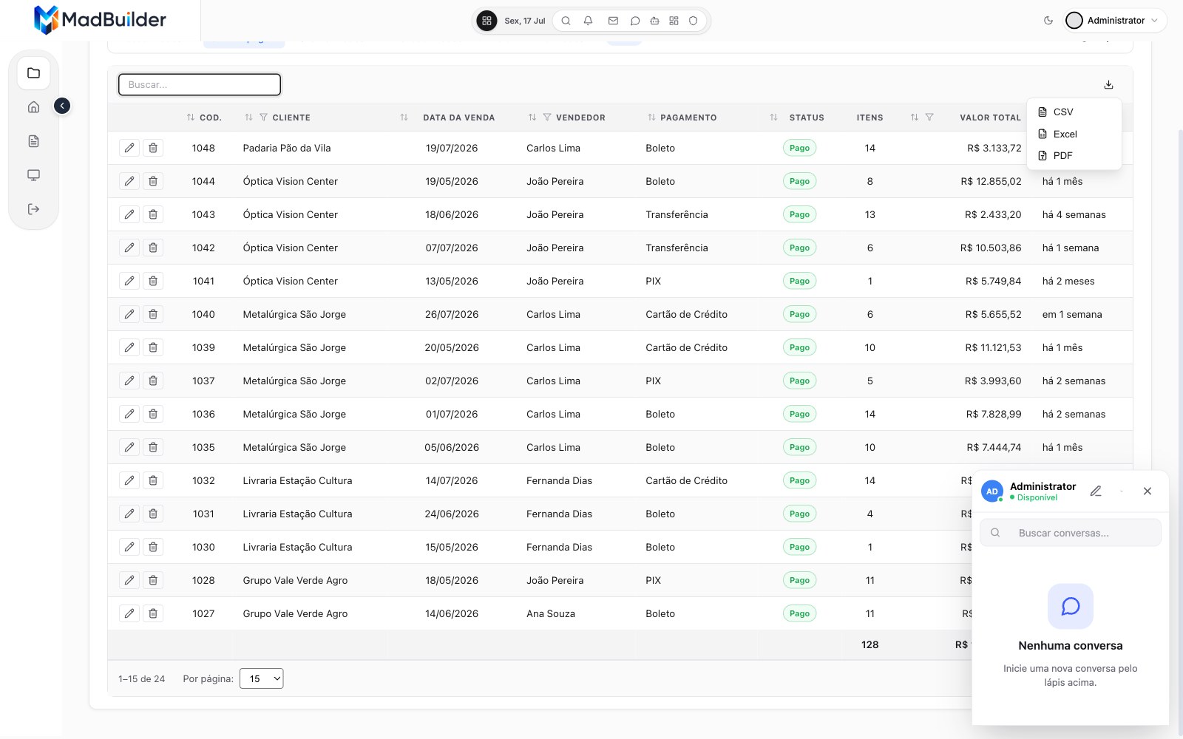Click the export download icon
This screenshot has width=1183, height=739.
[1108, 85]
